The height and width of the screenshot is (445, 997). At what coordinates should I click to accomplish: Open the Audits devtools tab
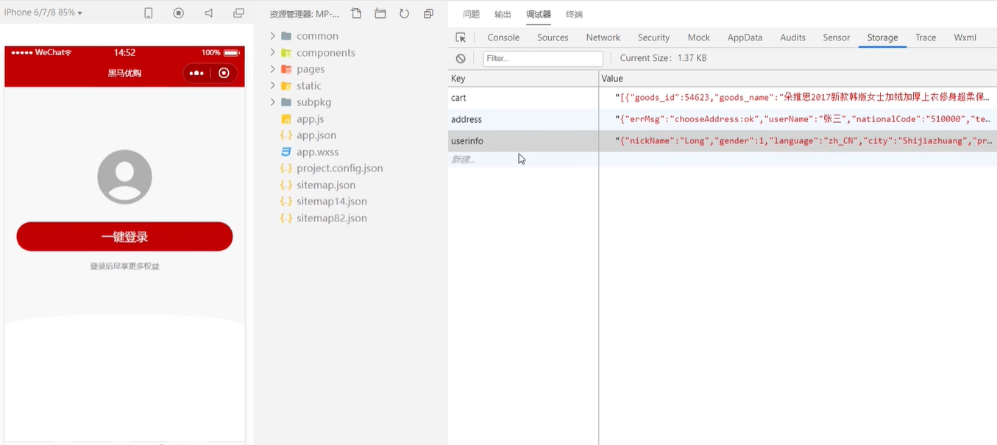pyautogui.click(x=792, y=38)
